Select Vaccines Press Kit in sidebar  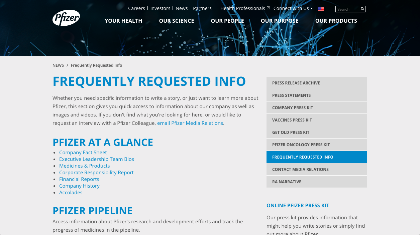point(317,120)
